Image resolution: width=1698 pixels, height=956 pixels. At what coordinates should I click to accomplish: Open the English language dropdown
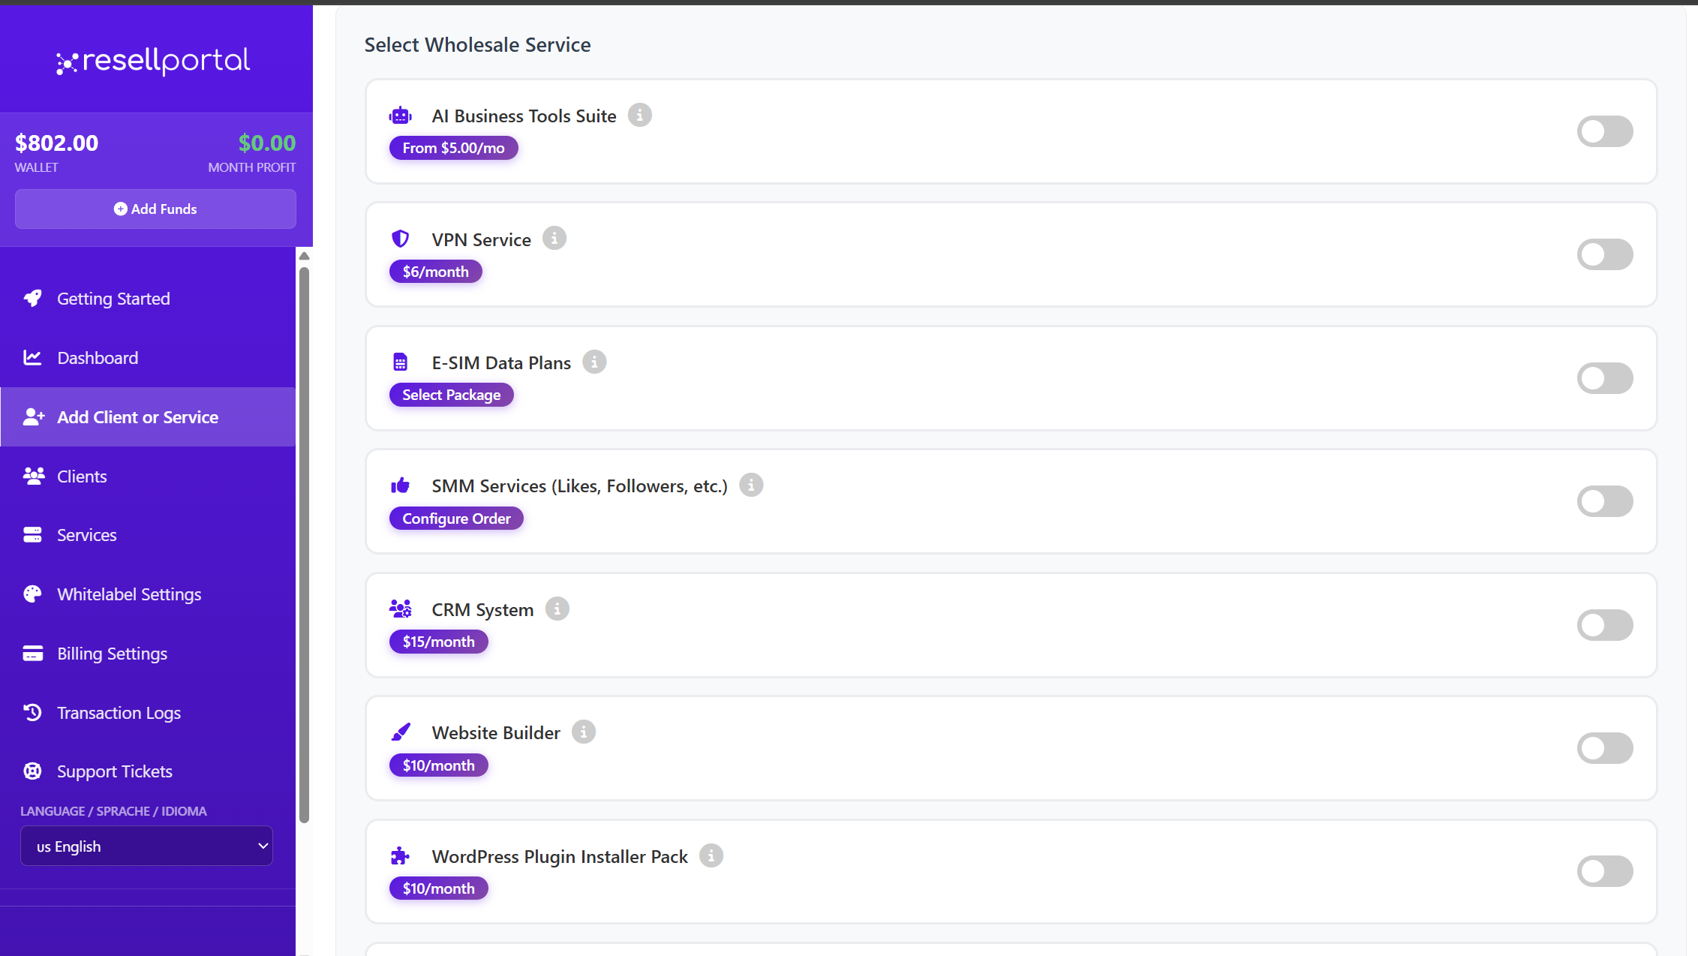[146, 846]
